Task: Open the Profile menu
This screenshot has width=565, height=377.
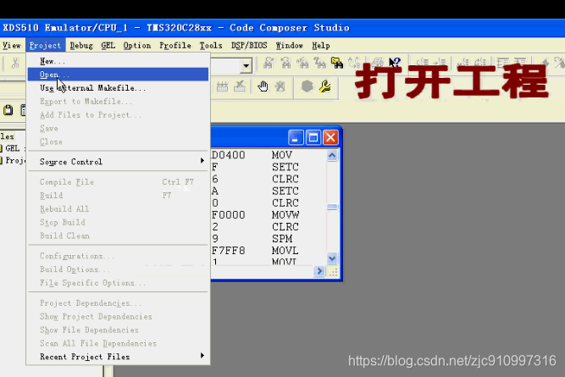Action: pyautogui.click(x=175, y=46)
